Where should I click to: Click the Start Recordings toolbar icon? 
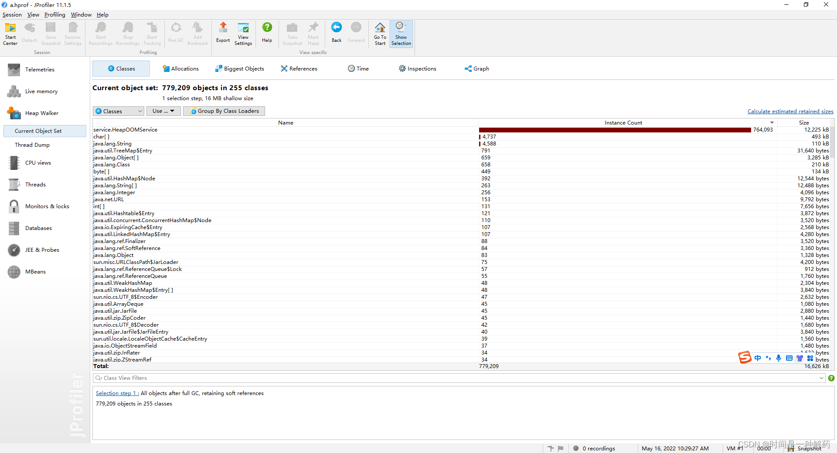(101, 34)
